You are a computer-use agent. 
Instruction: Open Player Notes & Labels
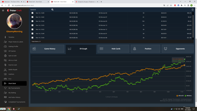pos(16,42)
